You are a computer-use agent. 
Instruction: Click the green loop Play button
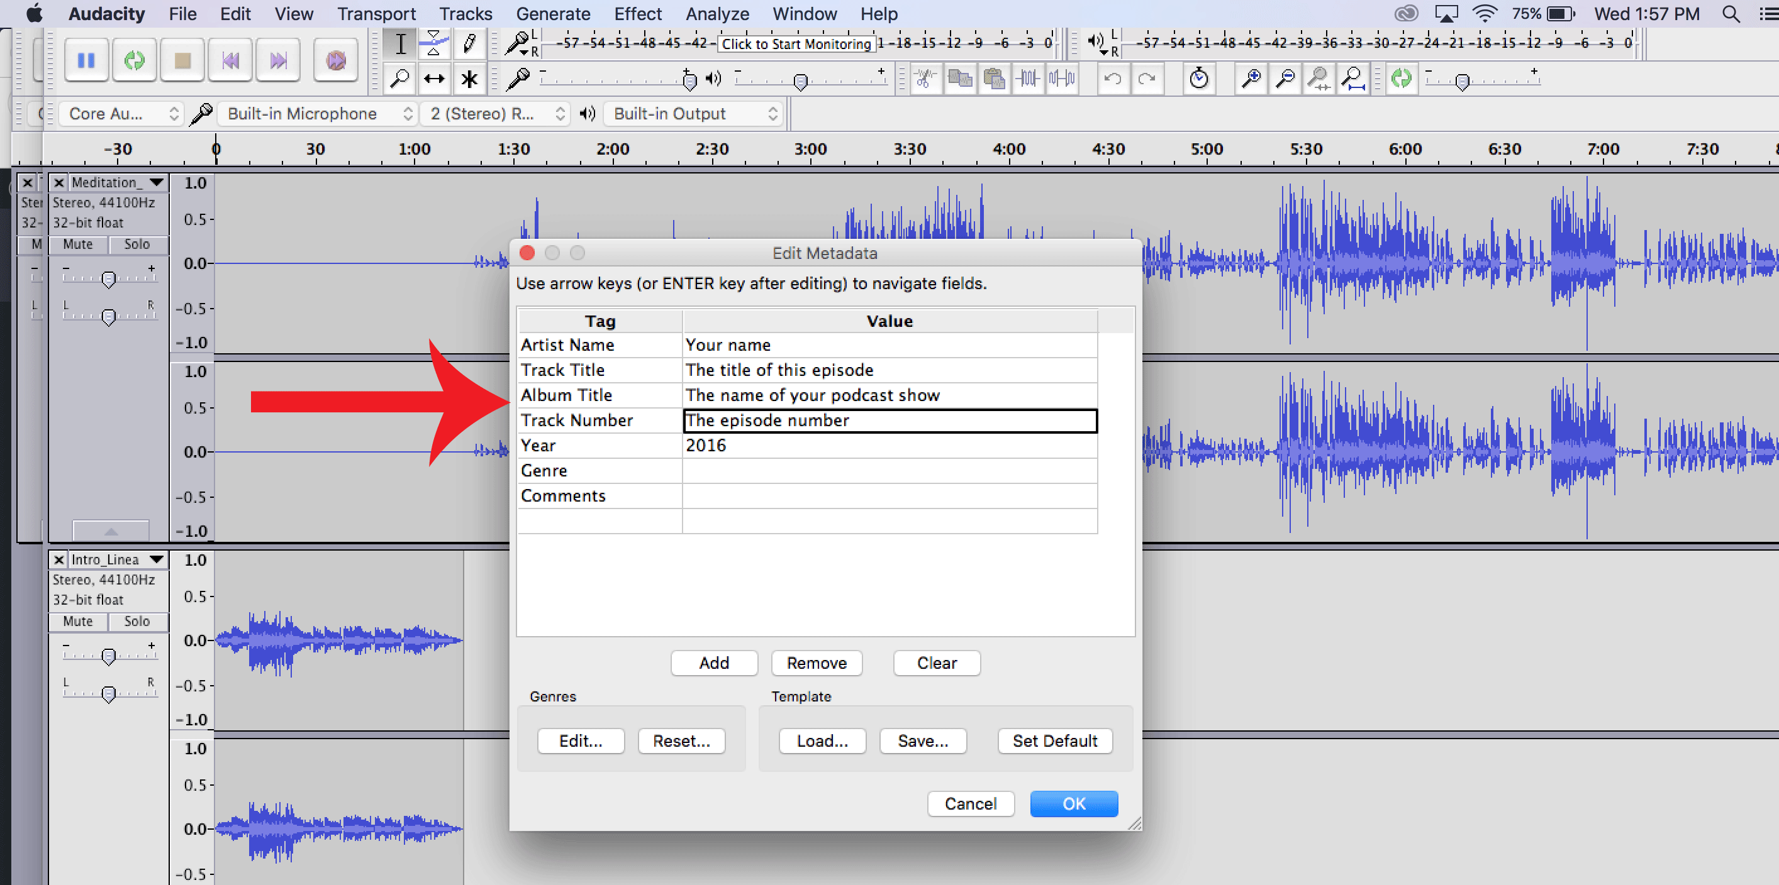coord(135,61)
